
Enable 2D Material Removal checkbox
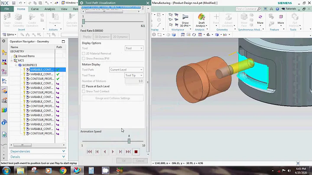pos(84,53)
